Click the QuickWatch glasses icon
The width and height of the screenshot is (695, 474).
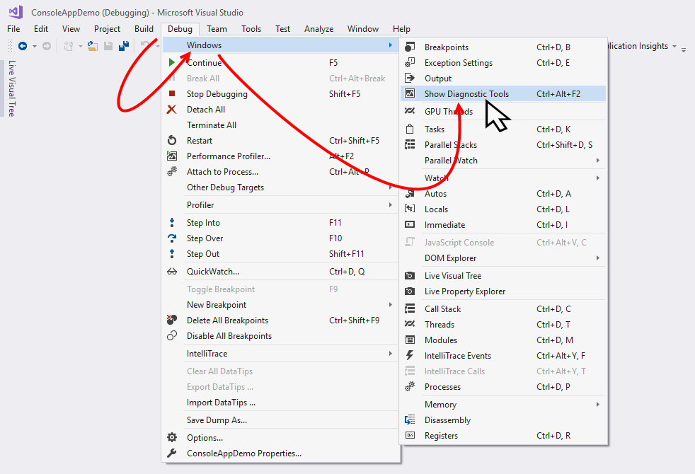172,272
